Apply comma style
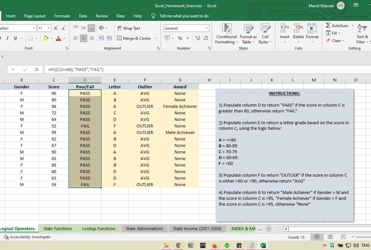 [187, 38]
